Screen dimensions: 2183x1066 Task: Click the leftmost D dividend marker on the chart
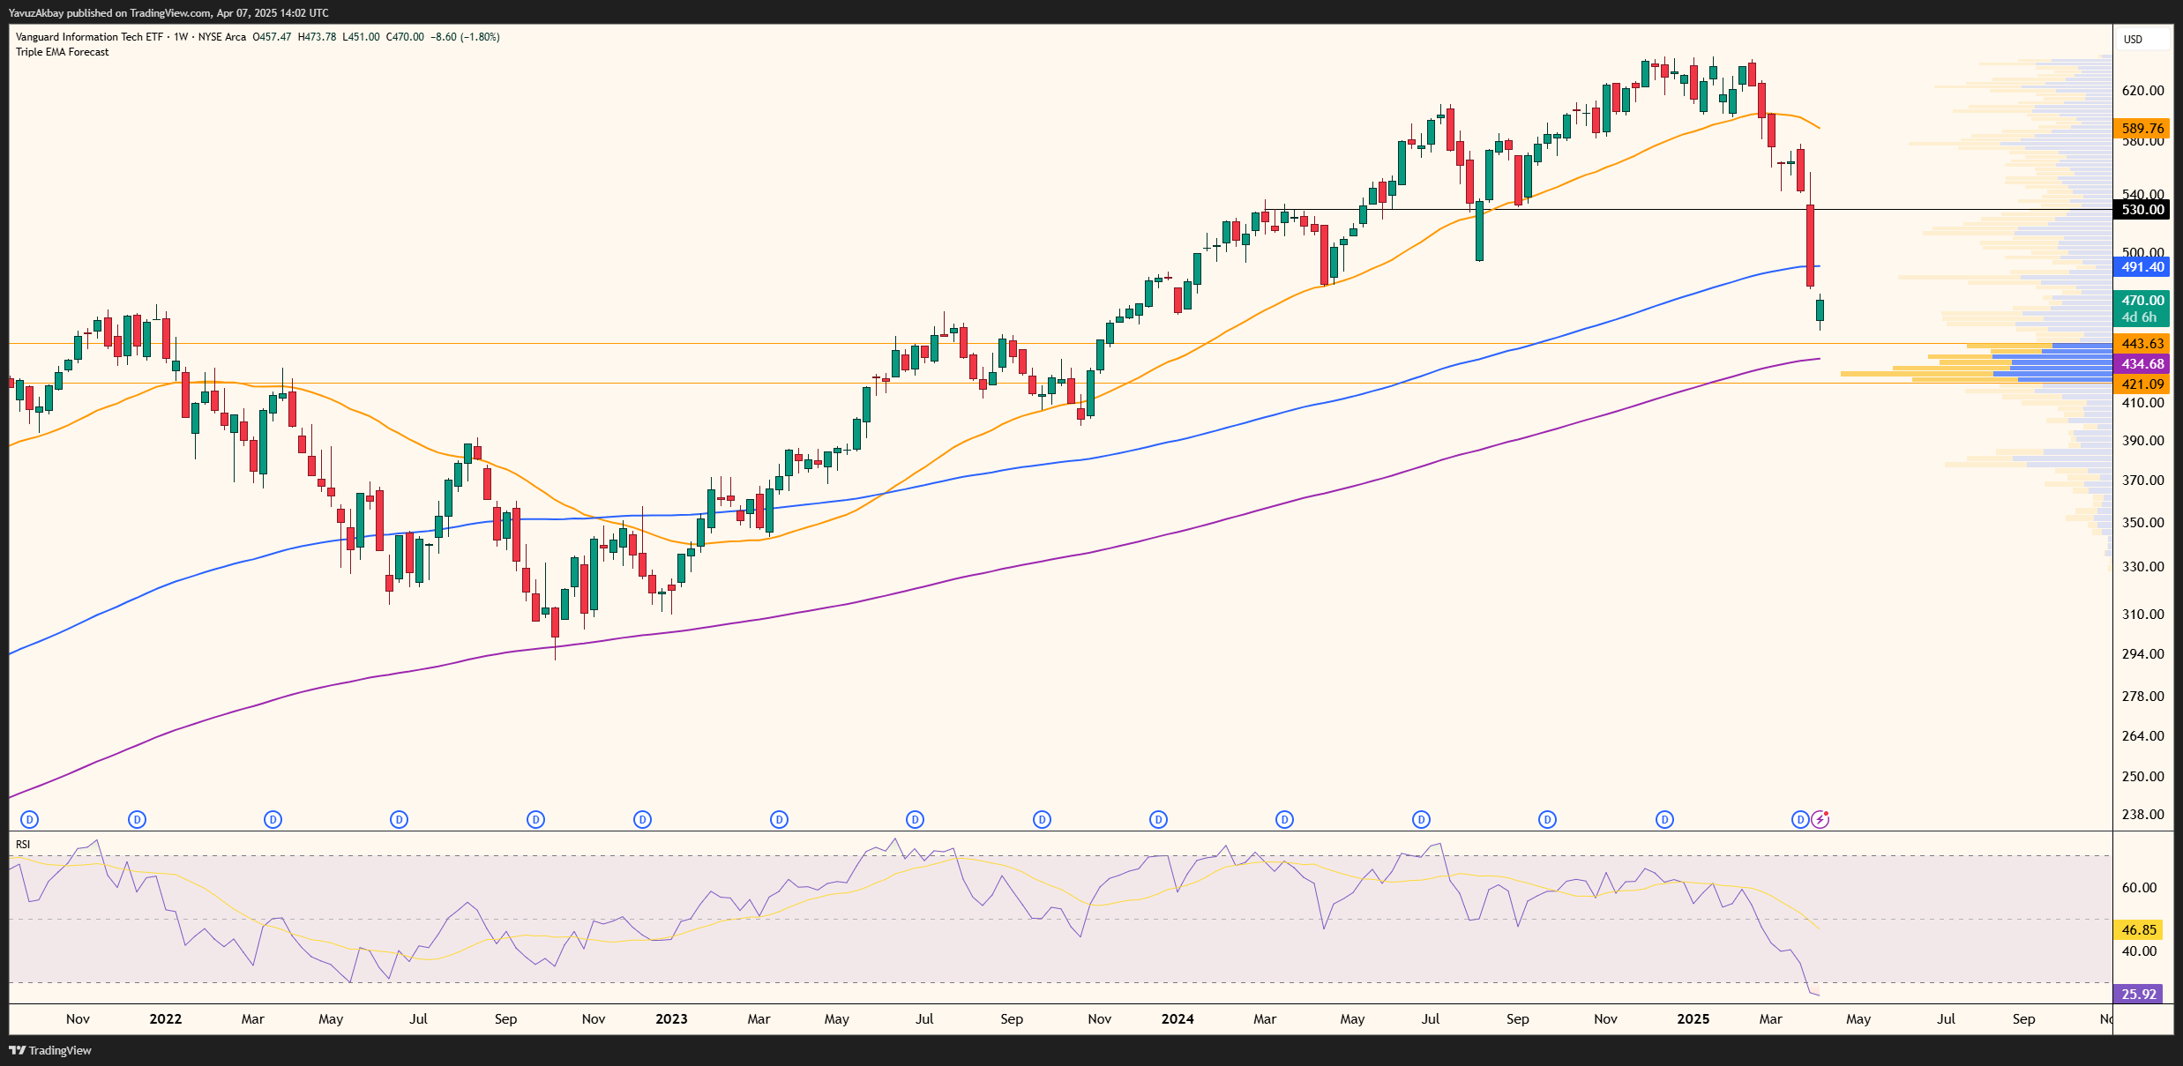31,818
